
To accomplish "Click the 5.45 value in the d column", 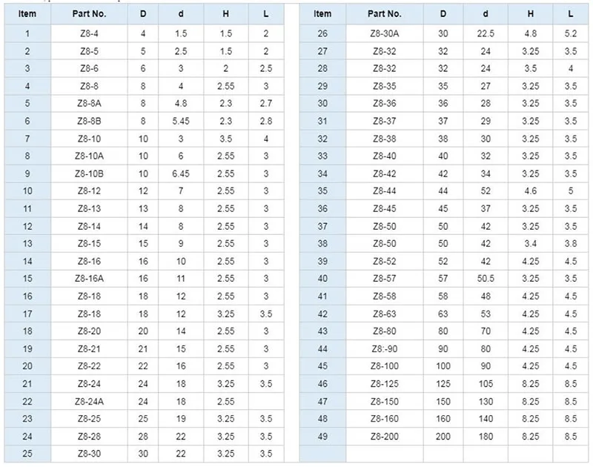I will (181, 121).
